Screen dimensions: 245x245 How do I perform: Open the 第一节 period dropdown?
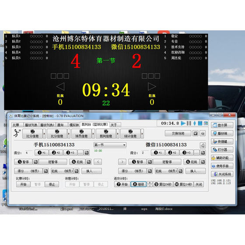pyautogui.click(x=110, y=145)
